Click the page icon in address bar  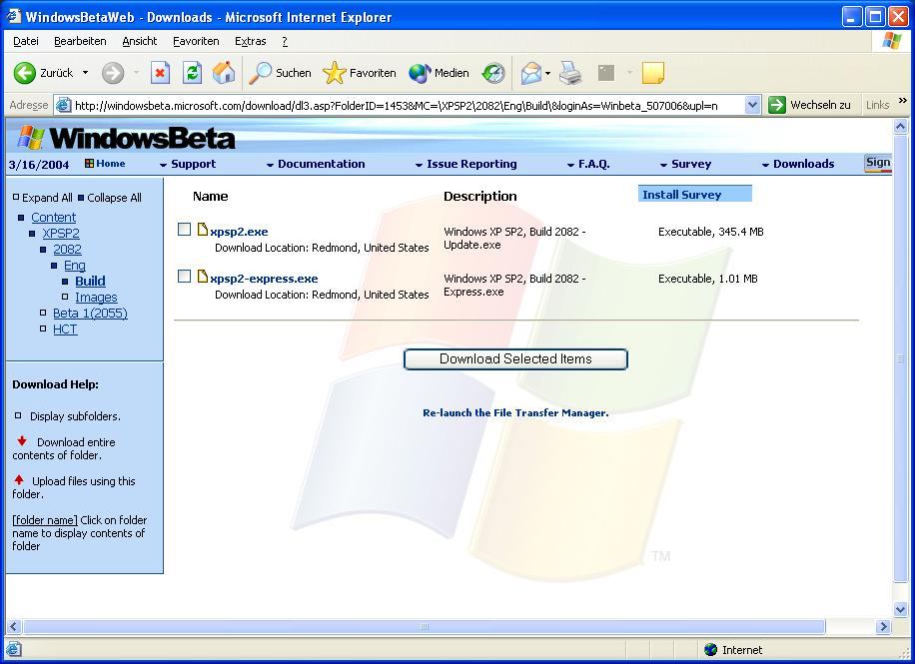pos(64,105)
